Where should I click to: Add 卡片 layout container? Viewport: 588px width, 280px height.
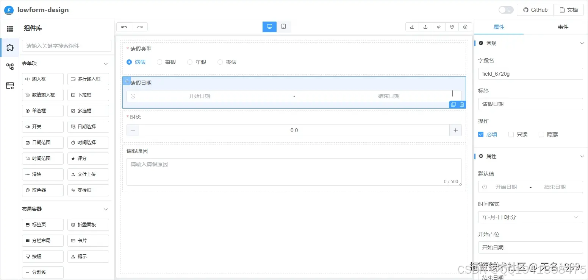coord(88,240)
